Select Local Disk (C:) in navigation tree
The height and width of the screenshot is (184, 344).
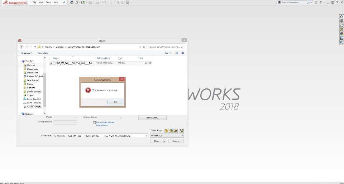pos(34,99)
